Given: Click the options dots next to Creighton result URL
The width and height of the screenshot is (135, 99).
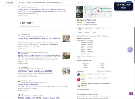Looking at the screenshot, I should [x=46, y=82].
